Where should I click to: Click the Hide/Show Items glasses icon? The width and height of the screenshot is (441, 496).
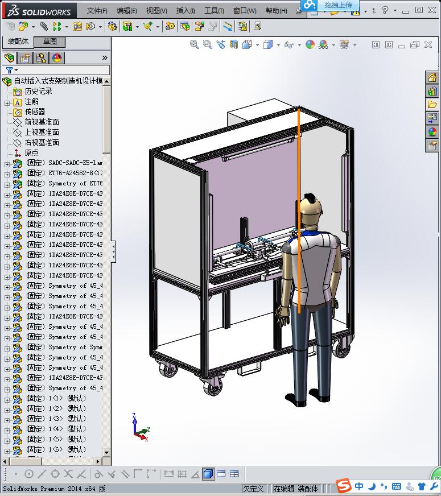[x=289, y=44]
